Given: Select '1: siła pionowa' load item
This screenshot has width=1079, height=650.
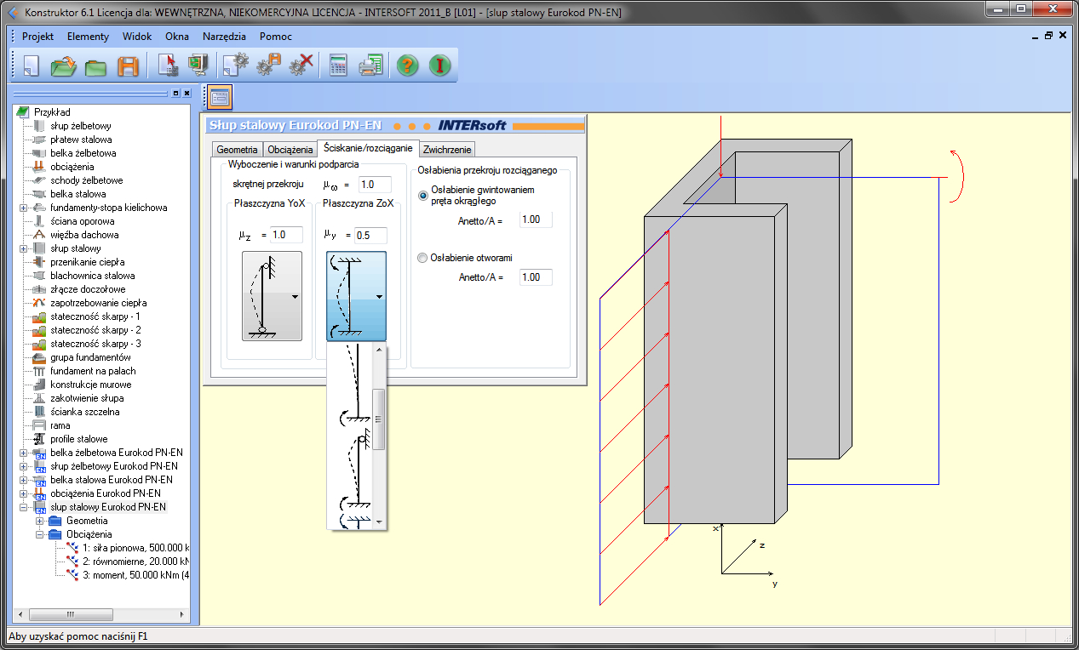Looking at the screenshot, I should (x=136, y=548).
